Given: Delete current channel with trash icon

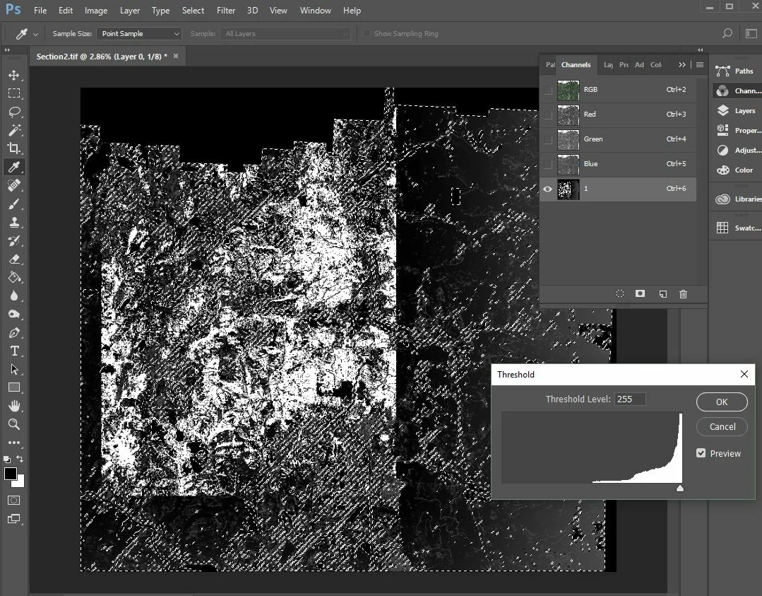Looking at the screenshot, I should coord(683,294).
